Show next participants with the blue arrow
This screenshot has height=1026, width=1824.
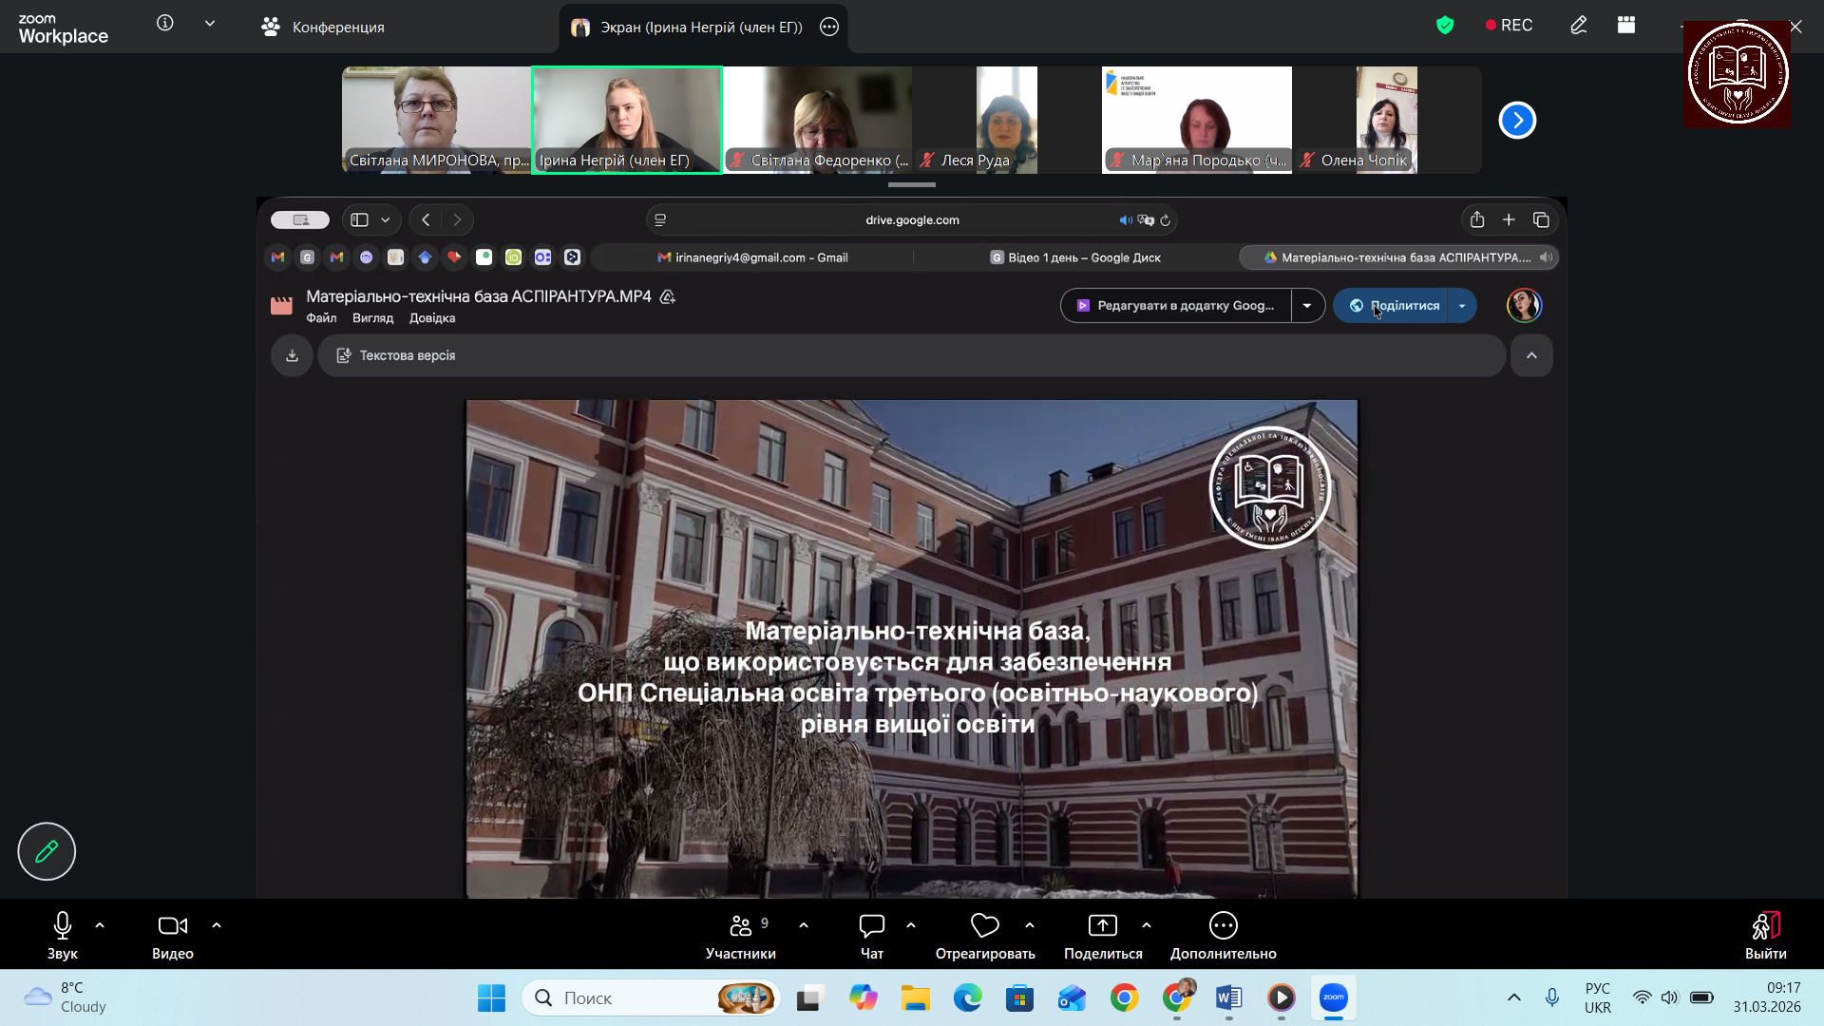point(1517,121)
